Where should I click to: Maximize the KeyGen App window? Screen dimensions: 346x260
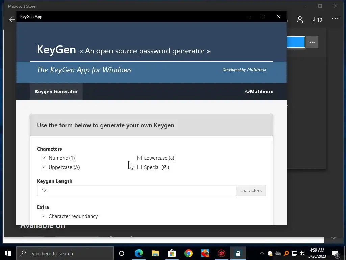[x=263, y=17]
